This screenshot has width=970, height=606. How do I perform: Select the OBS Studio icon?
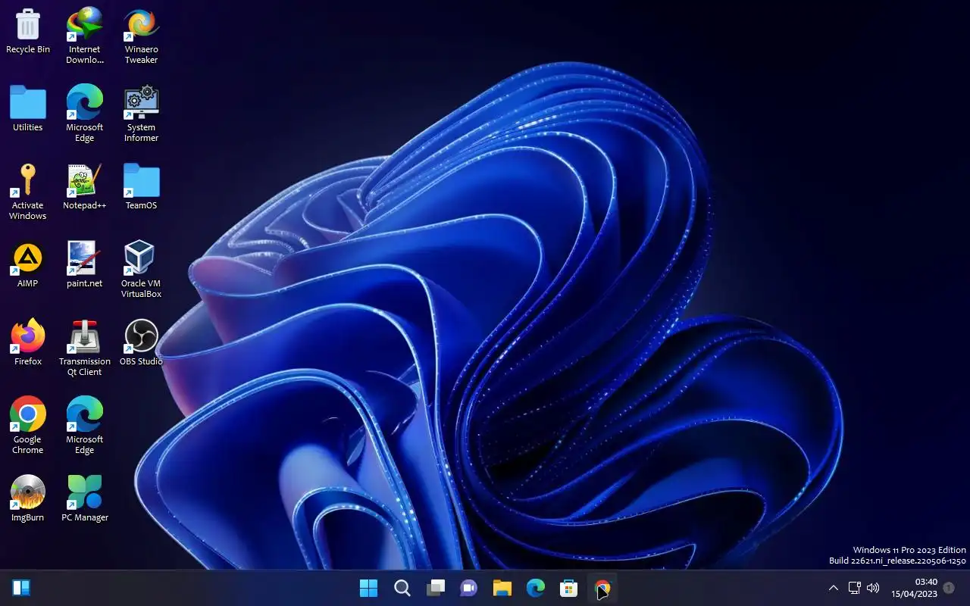[x=142, y=342]
